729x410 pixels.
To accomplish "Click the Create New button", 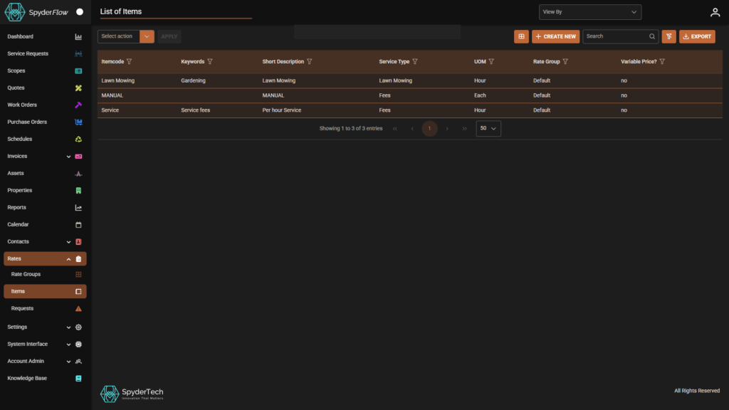I will (x=555, y=36).
